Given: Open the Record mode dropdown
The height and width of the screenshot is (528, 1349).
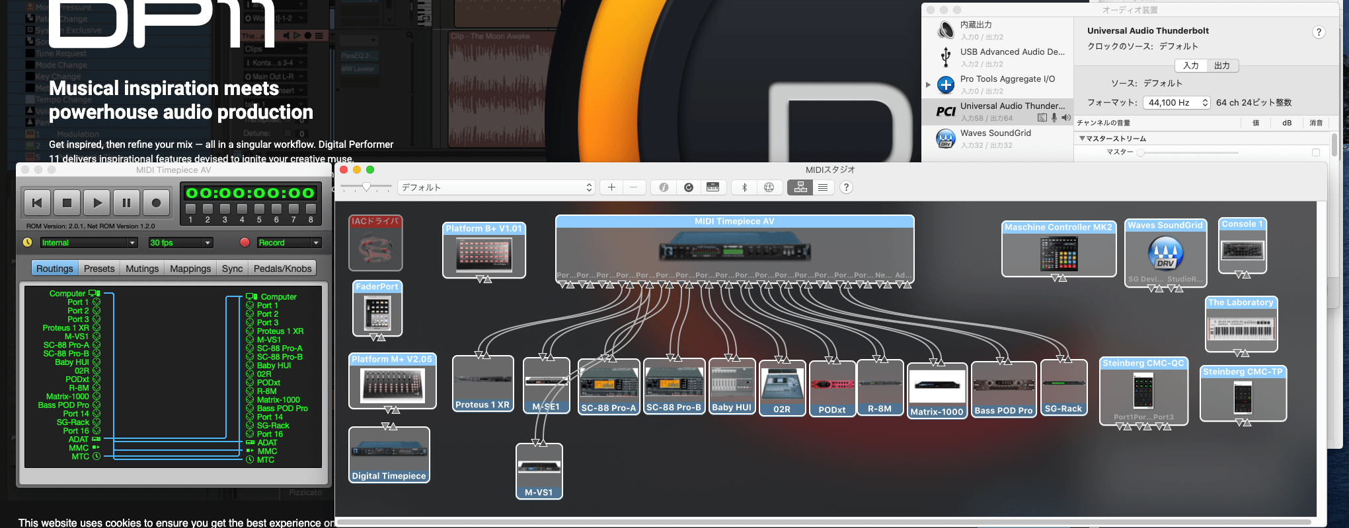Looking at the screenshot, I should click(289, 243).
